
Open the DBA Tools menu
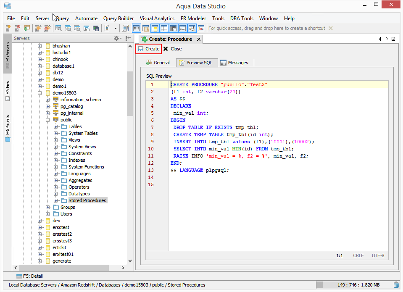(242, 18)
